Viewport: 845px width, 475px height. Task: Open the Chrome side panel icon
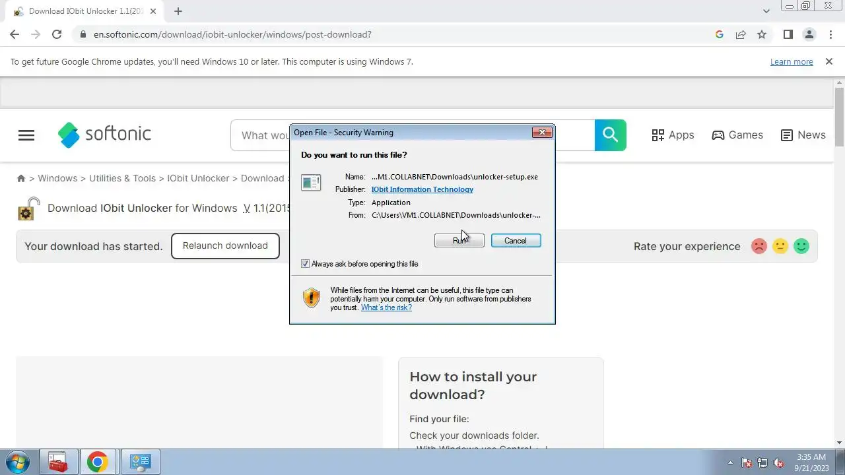(788, 34)
